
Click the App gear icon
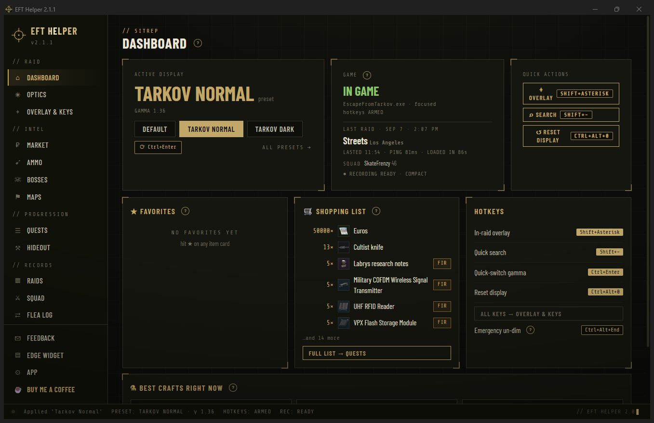pyautogui.click(x=18, y=372)
